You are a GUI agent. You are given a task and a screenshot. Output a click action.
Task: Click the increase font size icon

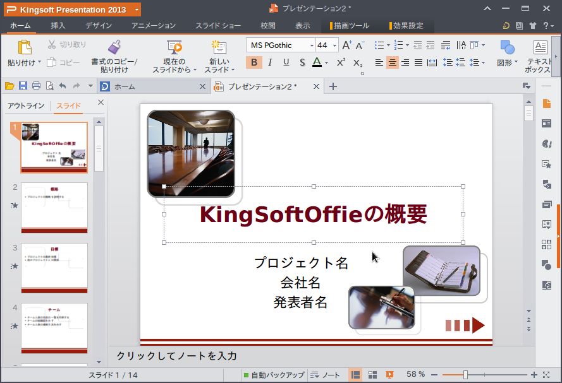(x=346, y=45)
